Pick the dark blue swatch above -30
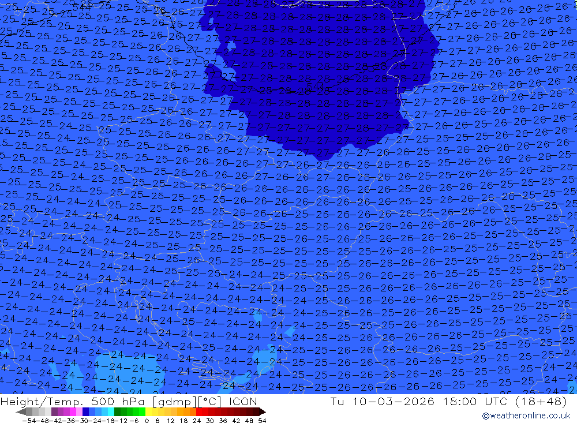 point(85,412)
